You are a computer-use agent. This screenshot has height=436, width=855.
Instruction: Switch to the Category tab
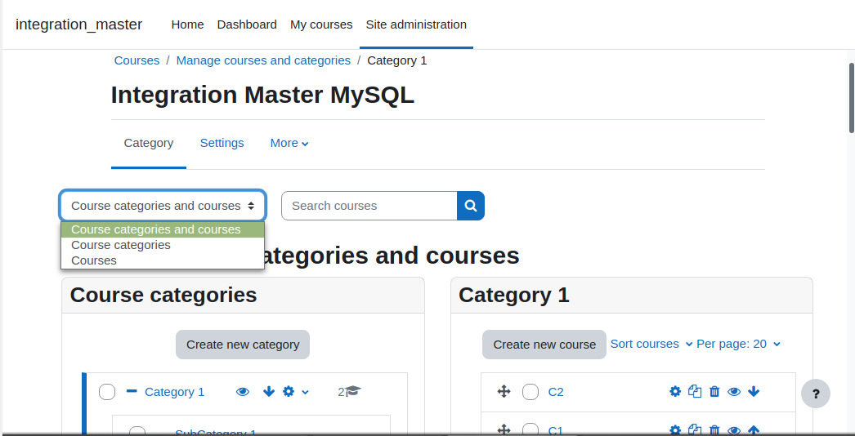coord(148,143)
